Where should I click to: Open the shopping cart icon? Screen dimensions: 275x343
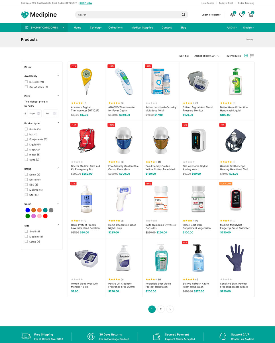pos(251,15)
